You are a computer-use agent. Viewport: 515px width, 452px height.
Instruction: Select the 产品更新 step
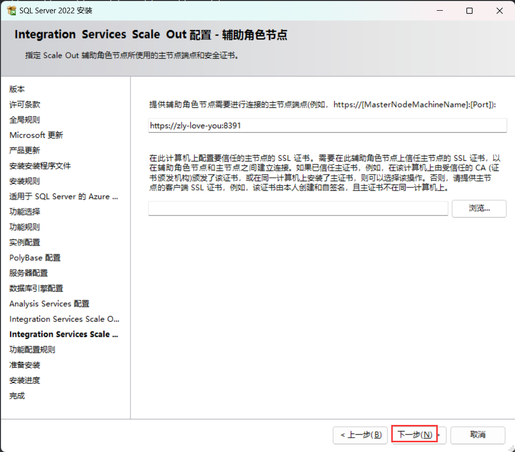(25, 151)
